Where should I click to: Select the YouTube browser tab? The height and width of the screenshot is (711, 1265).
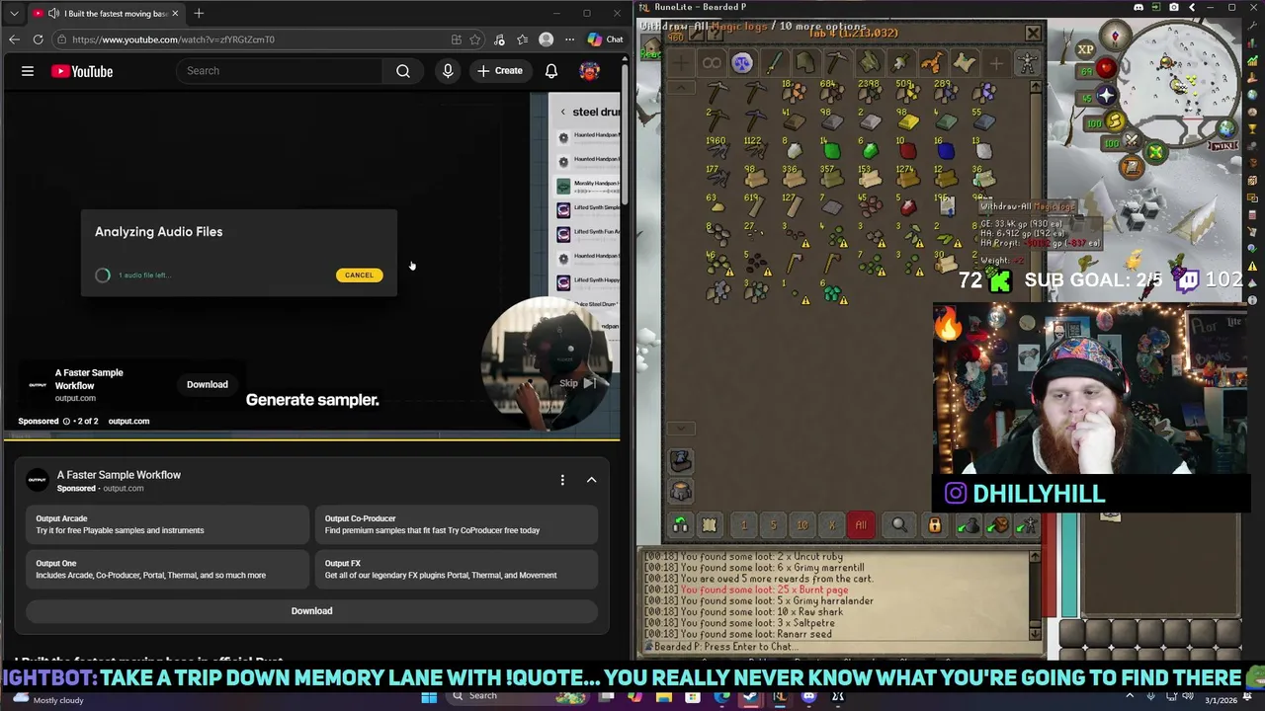pyautogui.click(x=106, y=13)
